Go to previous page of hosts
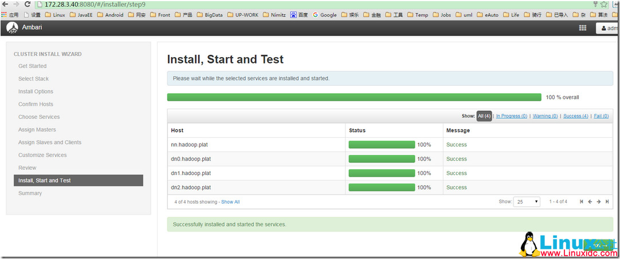 click(590, 202)
